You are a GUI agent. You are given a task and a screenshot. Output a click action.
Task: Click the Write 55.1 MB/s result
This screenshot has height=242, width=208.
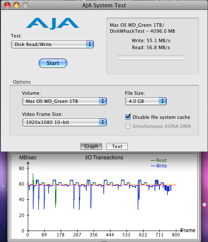[151, 40]
